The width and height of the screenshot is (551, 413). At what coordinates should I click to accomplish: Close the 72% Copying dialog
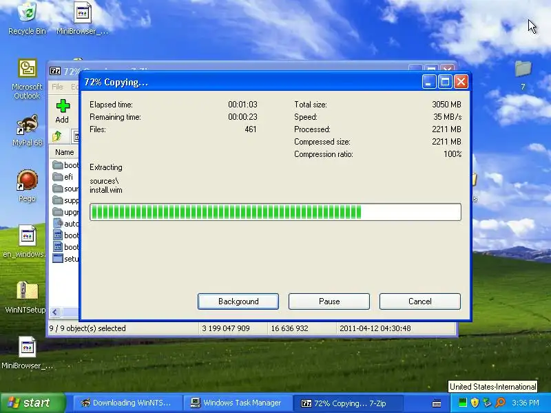(x=461, y=82)
